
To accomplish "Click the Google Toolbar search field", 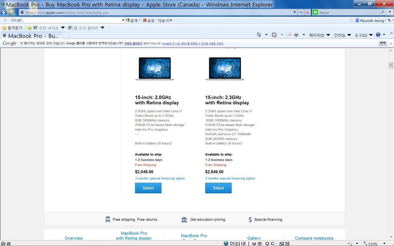I will [x=72, y=20].
